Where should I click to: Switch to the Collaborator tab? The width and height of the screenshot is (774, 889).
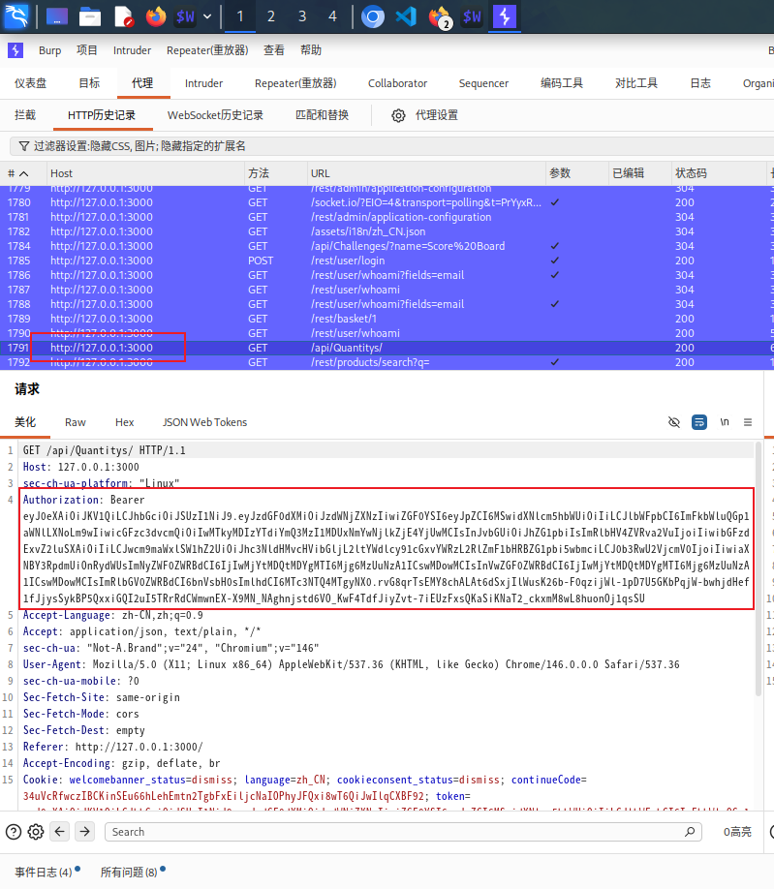pos(397,83)
